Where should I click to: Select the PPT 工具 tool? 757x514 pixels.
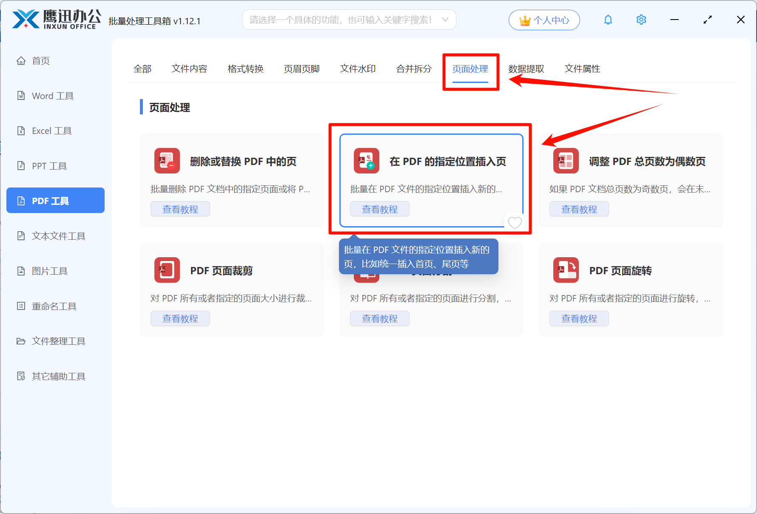coord(49,166)
